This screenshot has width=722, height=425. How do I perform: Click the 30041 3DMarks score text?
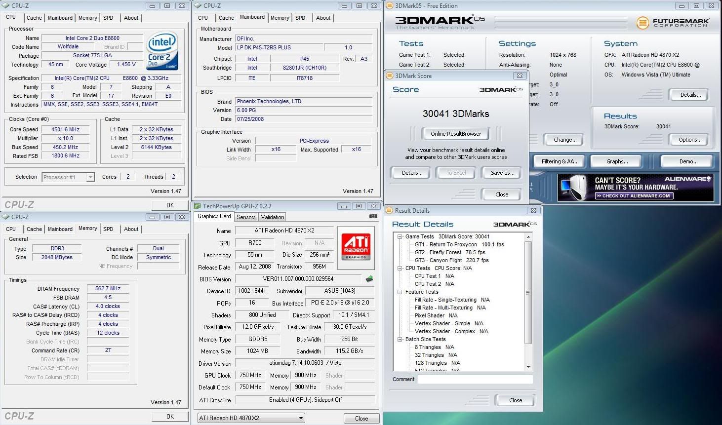pyautogui.click(x=456, y=114)
